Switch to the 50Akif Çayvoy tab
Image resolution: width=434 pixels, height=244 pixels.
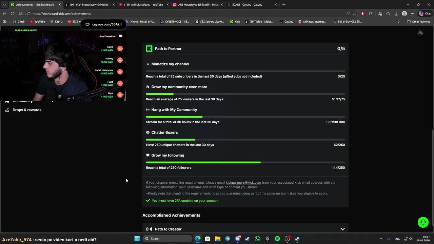251,5
